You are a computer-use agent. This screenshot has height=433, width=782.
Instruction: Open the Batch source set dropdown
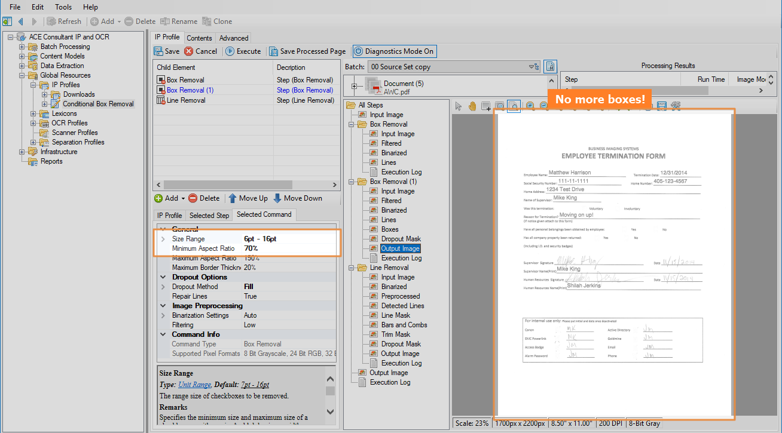531,67
